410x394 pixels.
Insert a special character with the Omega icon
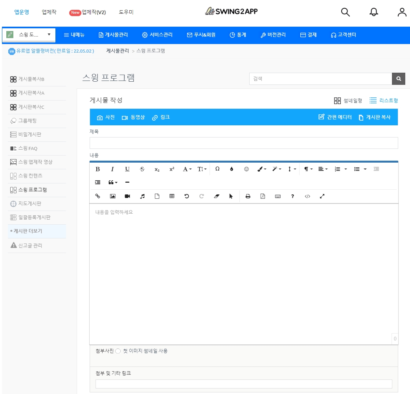click(x=217, y=169)
